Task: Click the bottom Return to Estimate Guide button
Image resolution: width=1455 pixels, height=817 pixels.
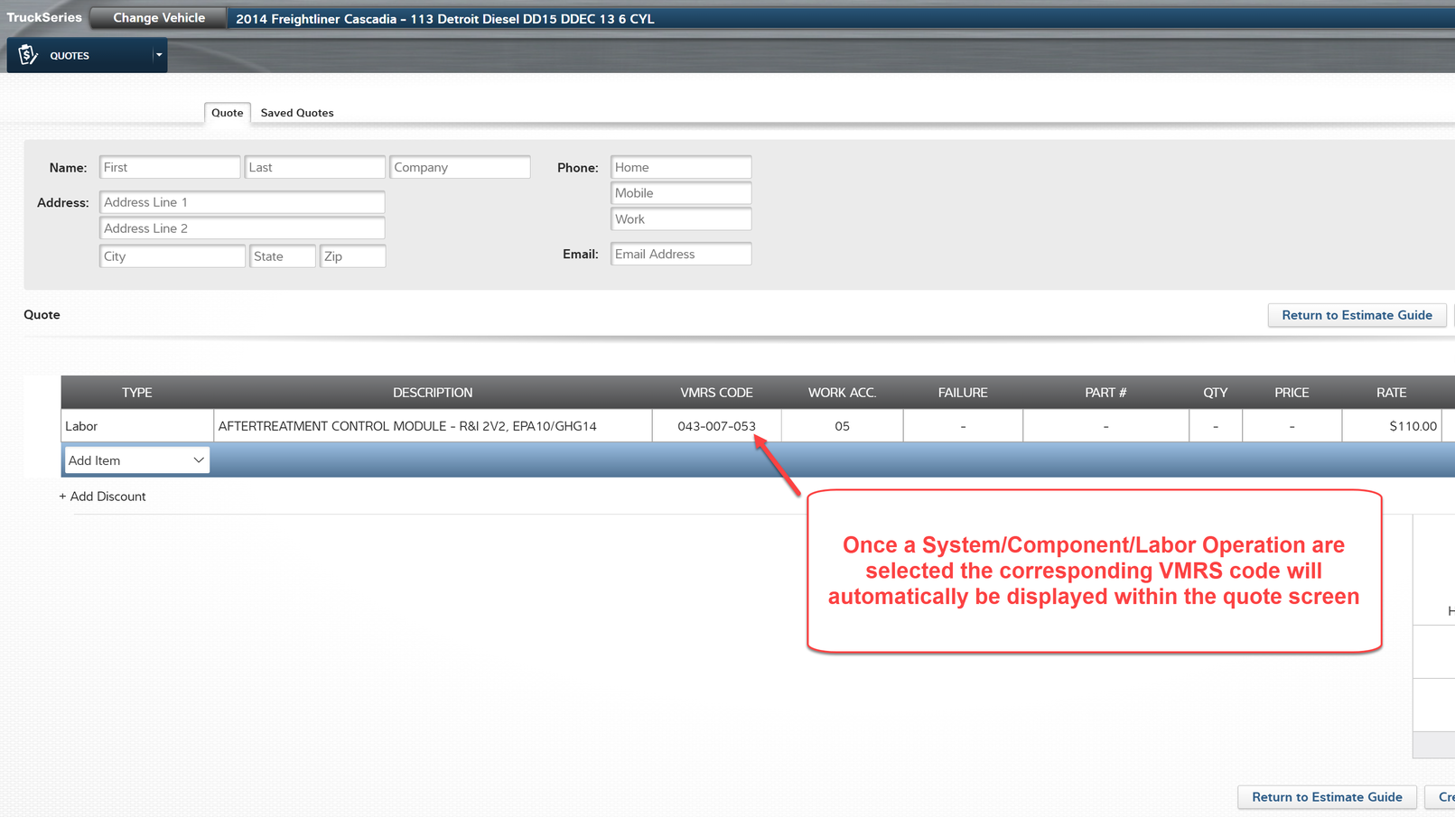Action: click(x=1326, y=797)
